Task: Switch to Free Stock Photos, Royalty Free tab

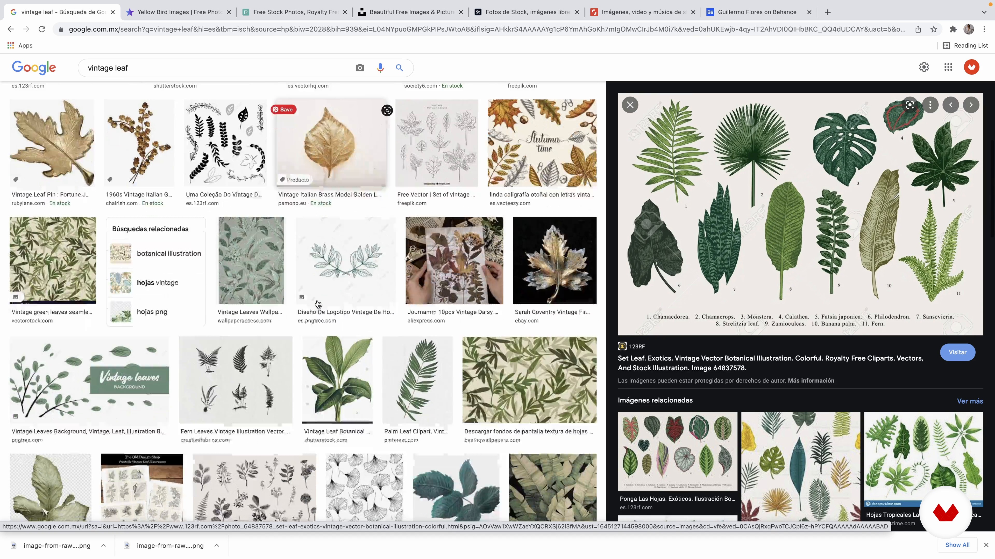Action: pyautogui.click(x=294, y=12)
